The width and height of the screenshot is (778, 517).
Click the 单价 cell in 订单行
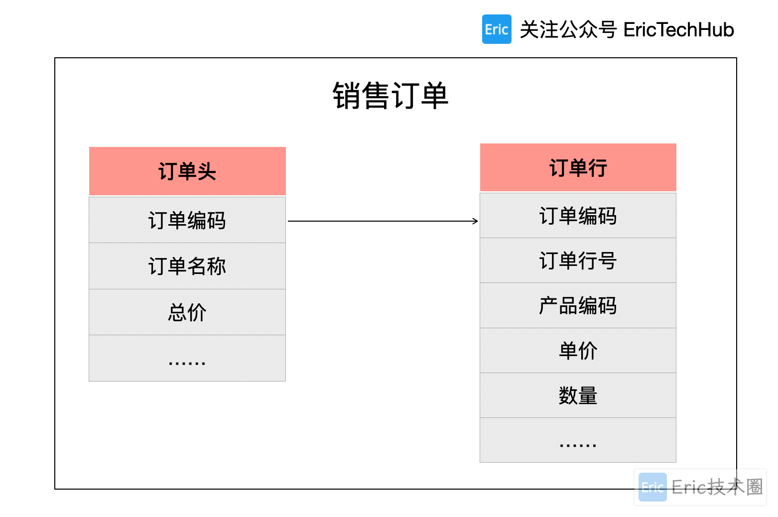578,350
